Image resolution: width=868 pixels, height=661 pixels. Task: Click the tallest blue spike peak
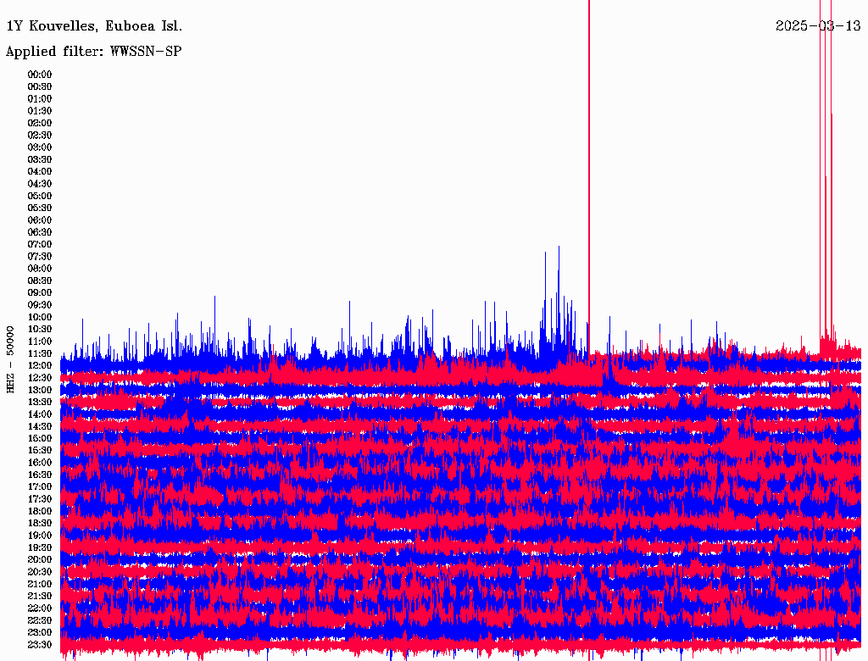(559, 248)
